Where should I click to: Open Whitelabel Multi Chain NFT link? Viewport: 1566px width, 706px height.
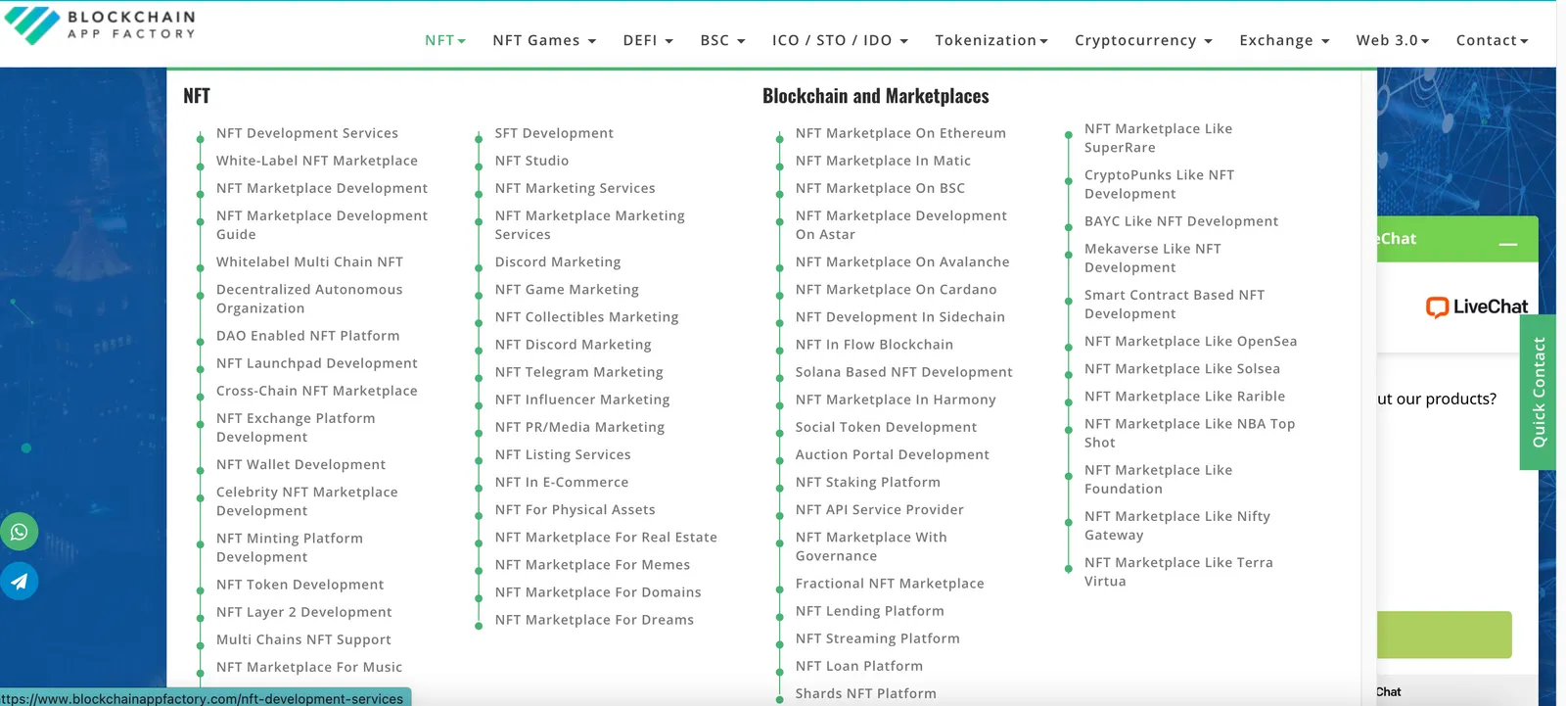click(309, 262)
